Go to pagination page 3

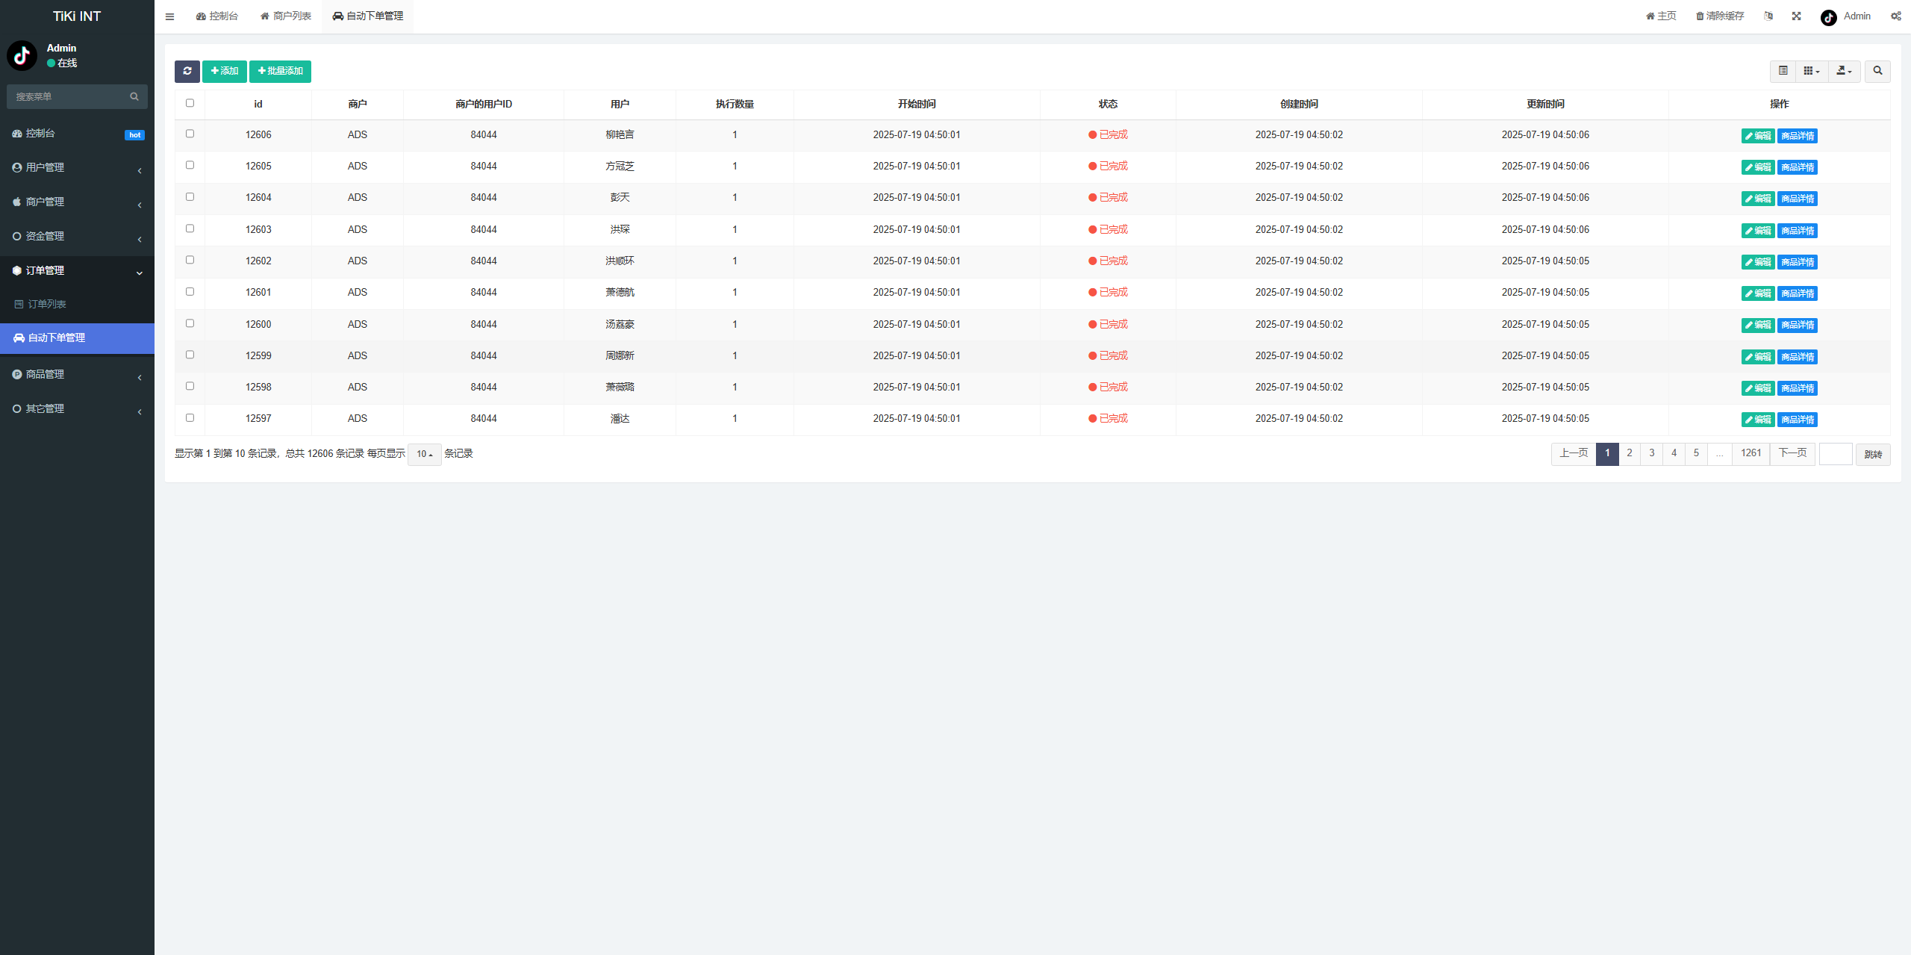tap(1652, 453)
